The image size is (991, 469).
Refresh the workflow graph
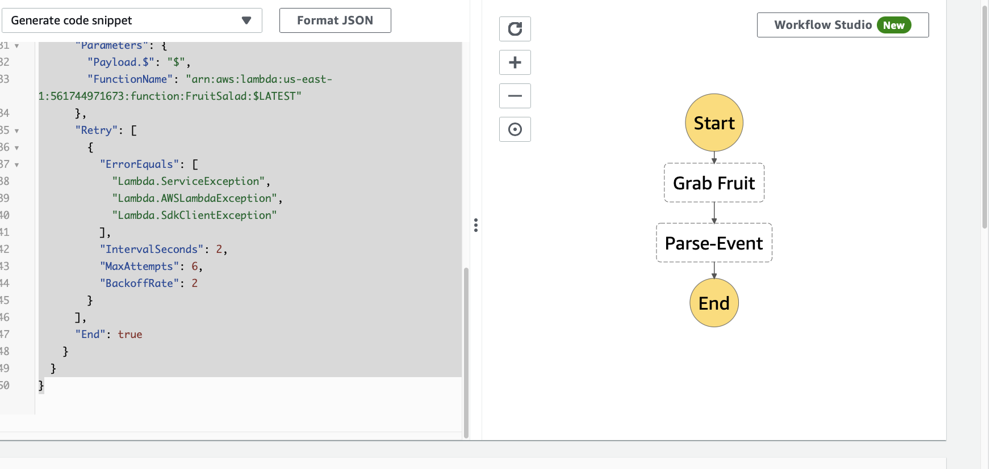[515, 29]
